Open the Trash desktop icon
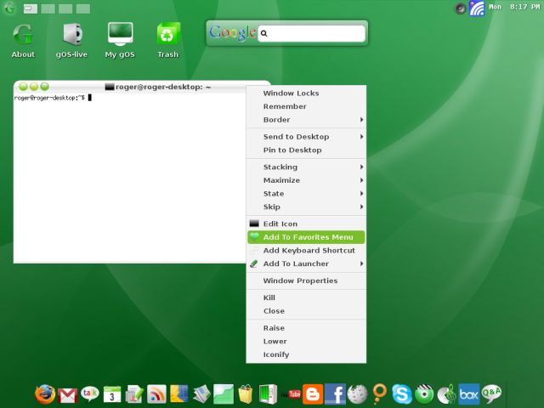Screen dimensions: 544x408 168,40
